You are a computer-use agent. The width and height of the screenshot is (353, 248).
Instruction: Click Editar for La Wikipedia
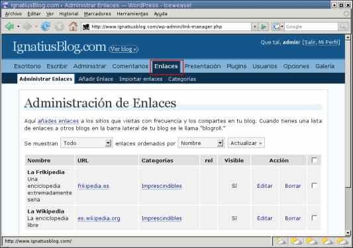pos(265,218)
